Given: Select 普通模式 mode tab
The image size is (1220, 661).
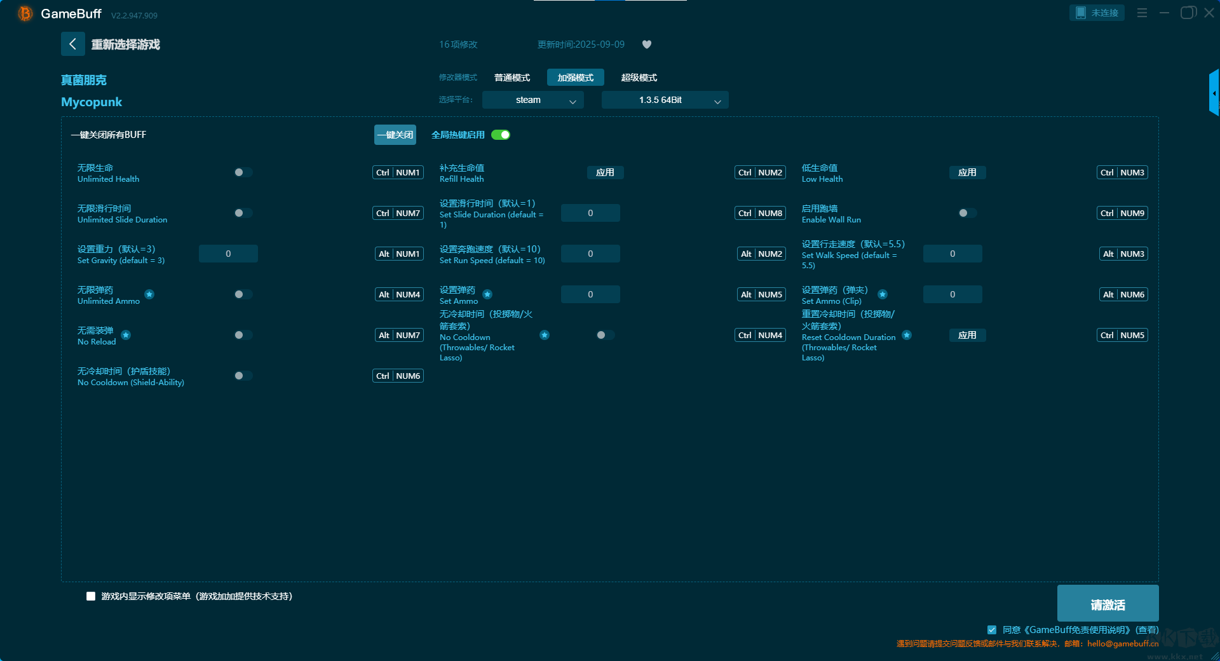Looking at the screenshot, I should pyautogui.click(x=512, y=78).
